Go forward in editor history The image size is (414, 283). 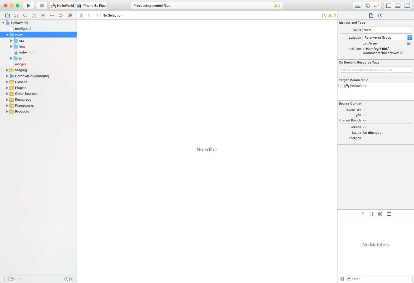97,15
